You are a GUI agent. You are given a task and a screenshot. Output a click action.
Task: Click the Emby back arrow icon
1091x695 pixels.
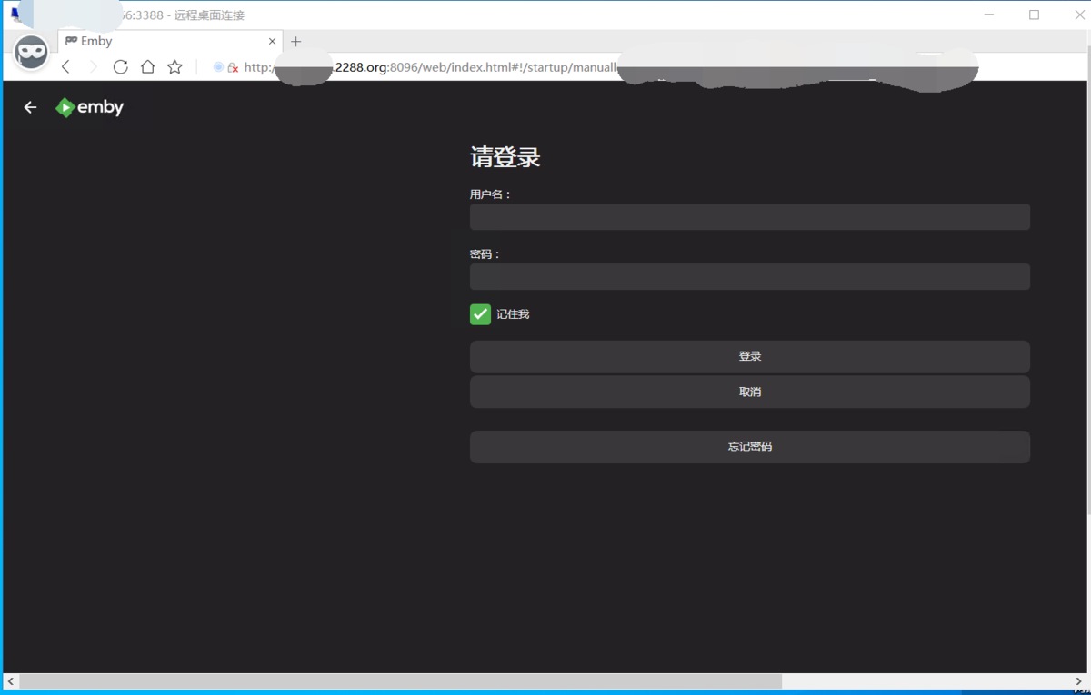pyautogui.click(x=30, y=107)
